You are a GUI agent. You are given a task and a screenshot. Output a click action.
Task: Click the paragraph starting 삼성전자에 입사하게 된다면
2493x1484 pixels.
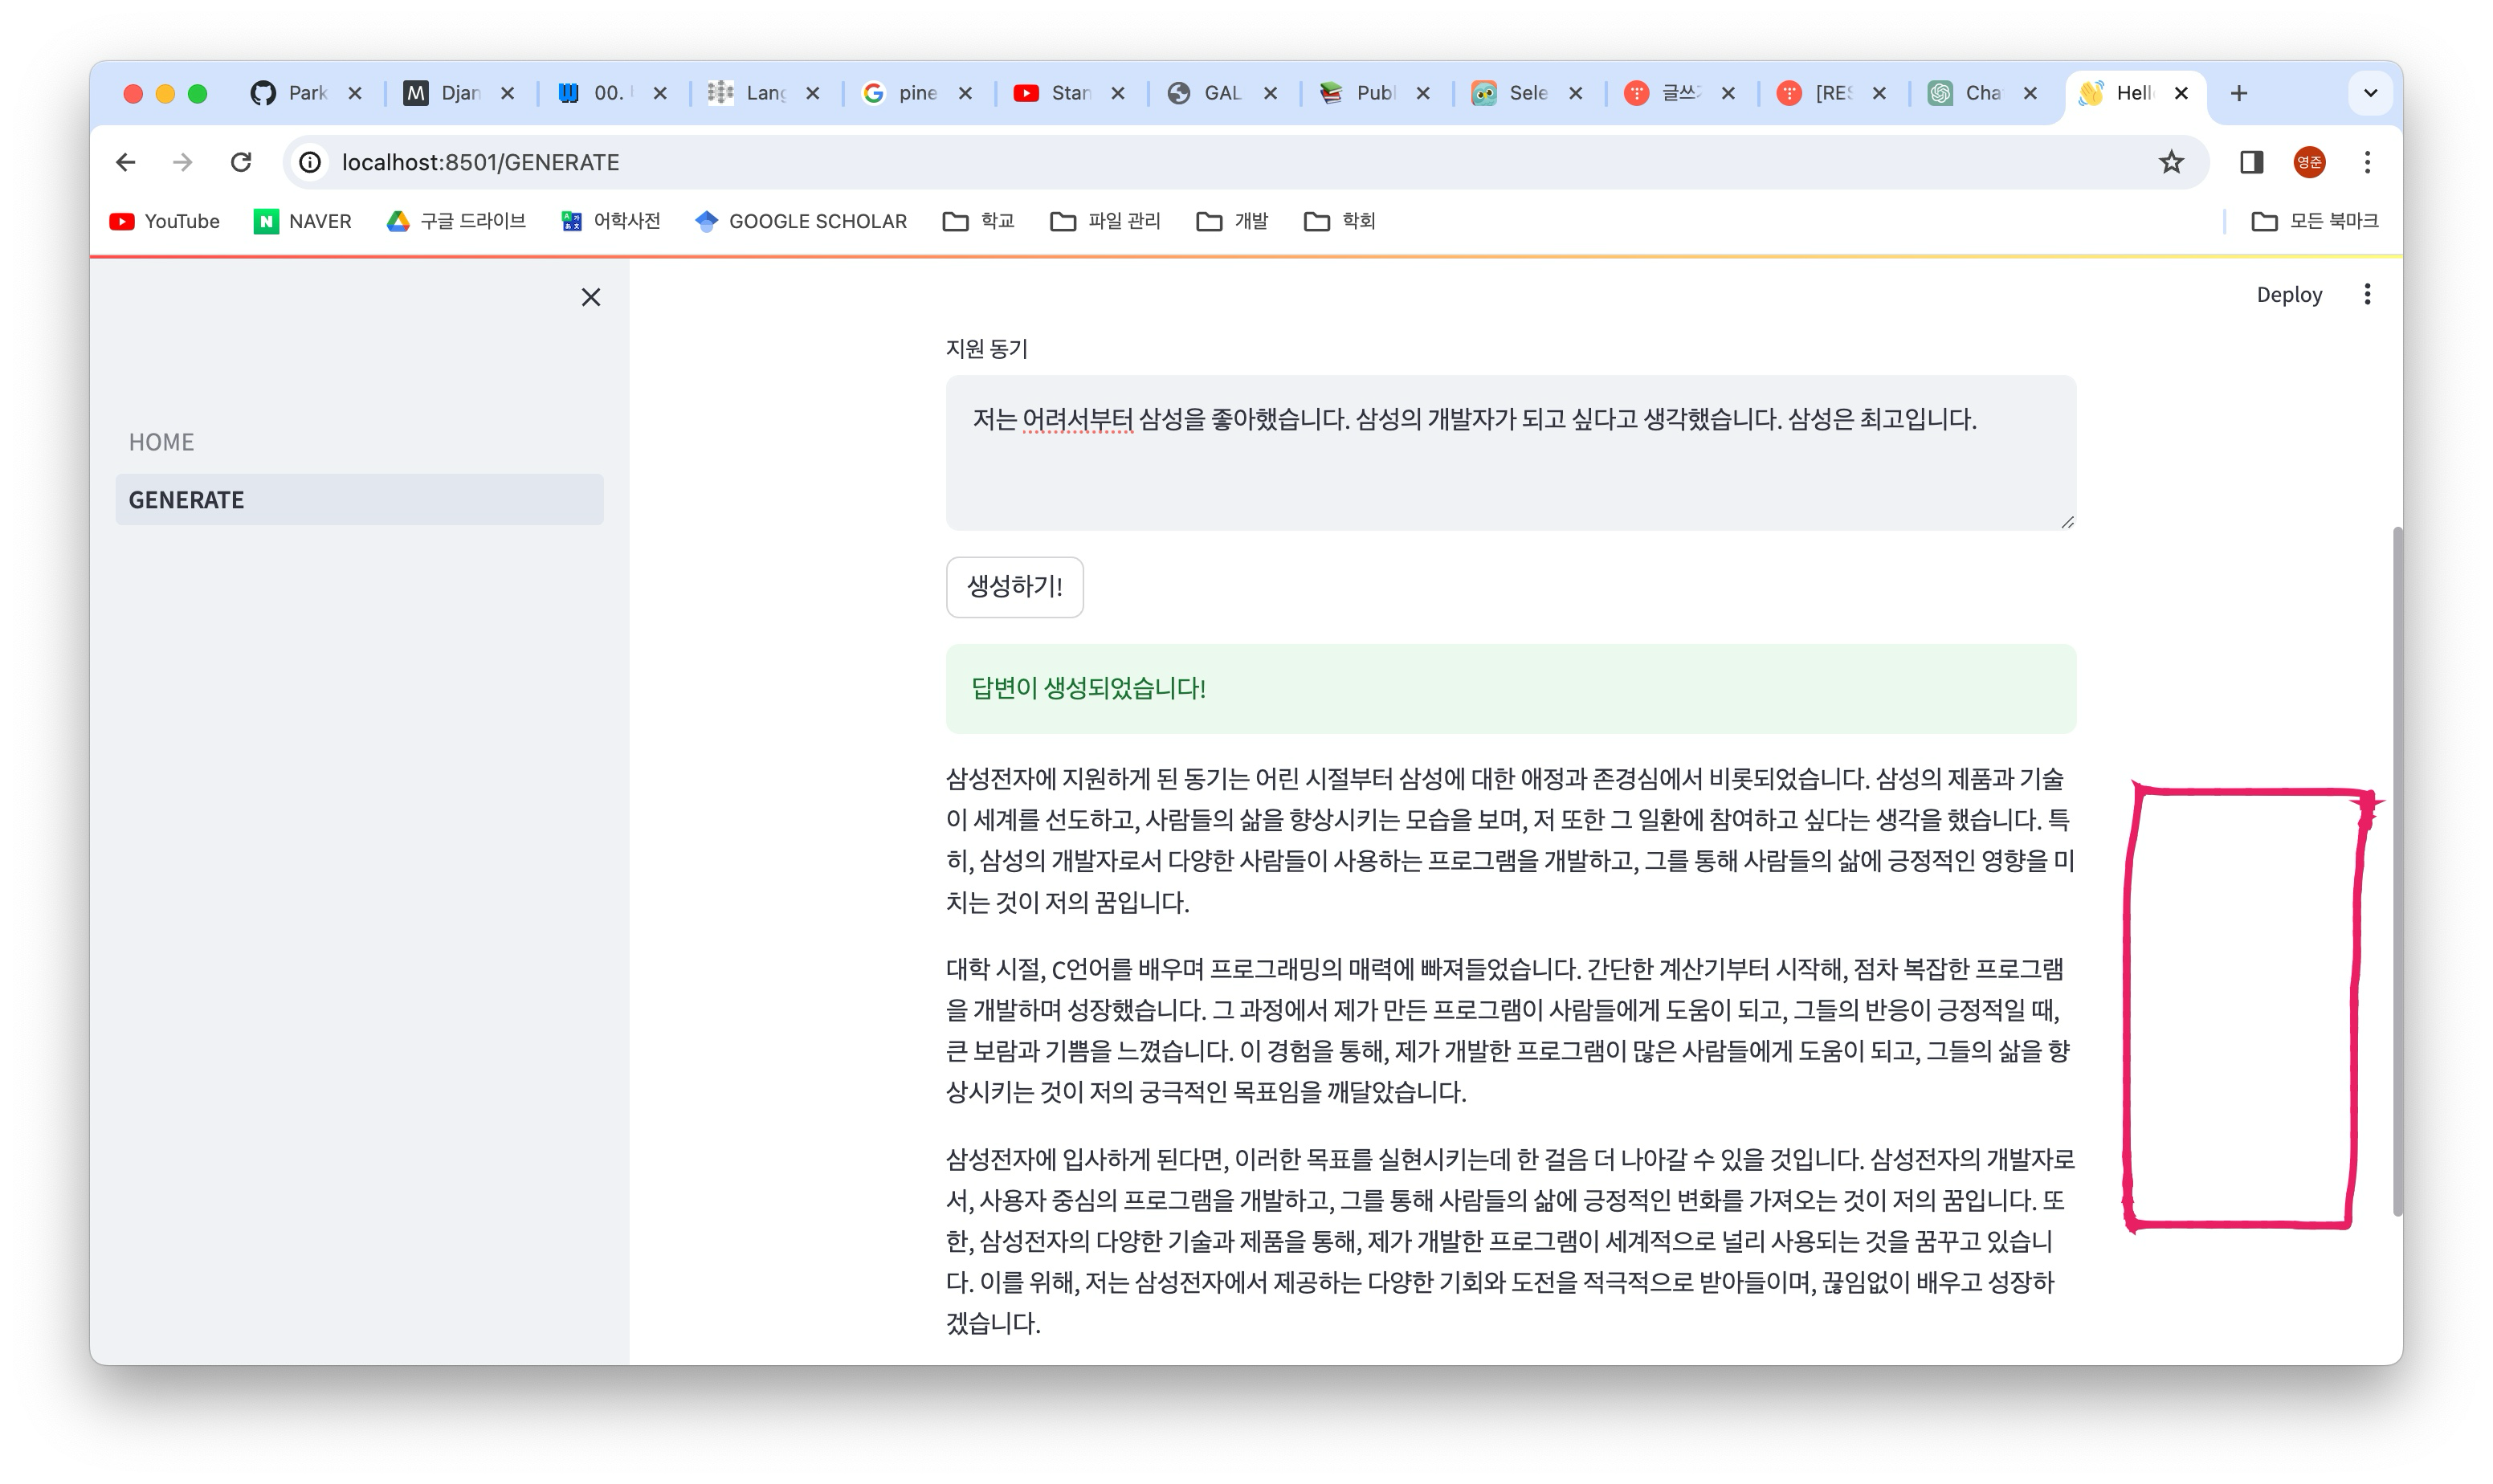tap(1511, 1241)
